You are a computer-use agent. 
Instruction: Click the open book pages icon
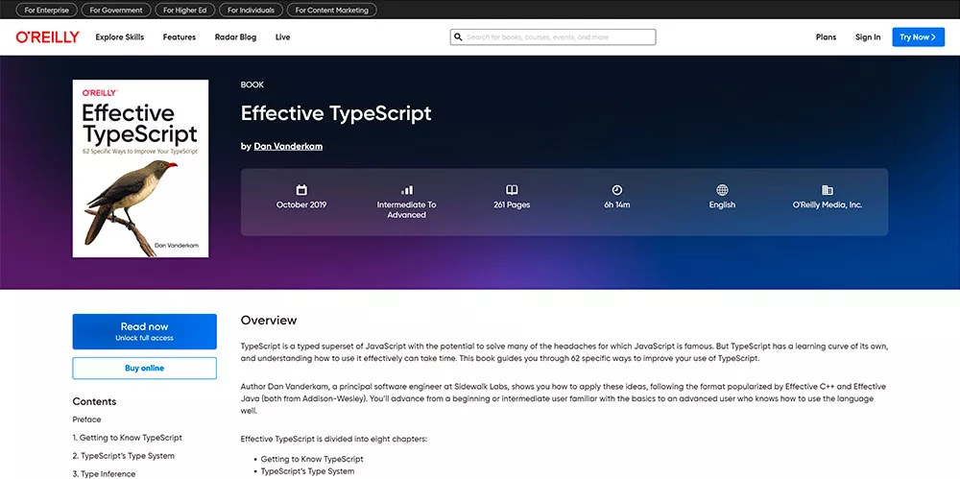[x=512, y=190]
